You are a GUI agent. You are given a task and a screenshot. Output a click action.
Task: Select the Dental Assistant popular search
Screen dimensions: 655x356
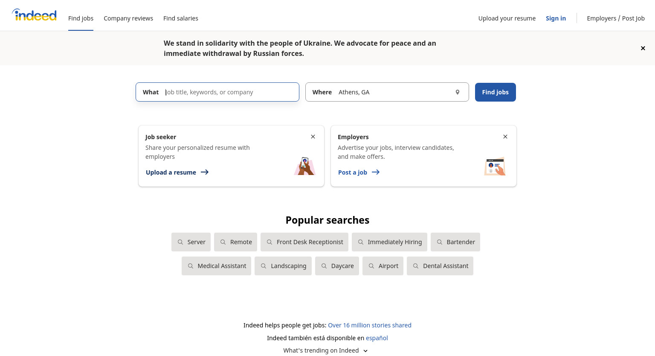440,266
